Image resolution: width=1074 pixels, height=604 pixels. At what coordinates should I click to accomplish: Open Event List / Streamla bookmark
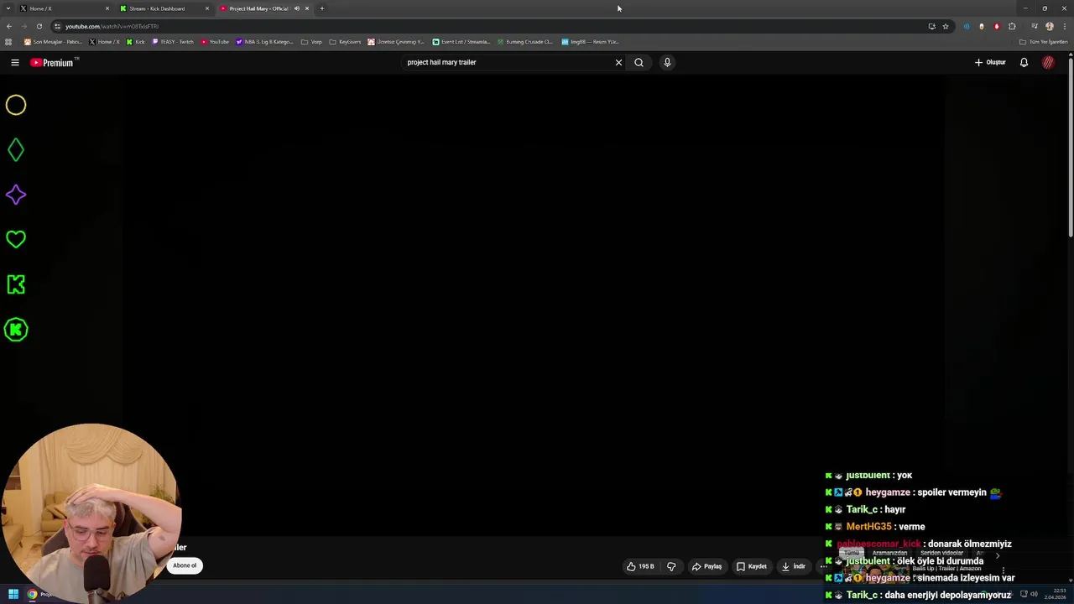click(x=461, y=41)
